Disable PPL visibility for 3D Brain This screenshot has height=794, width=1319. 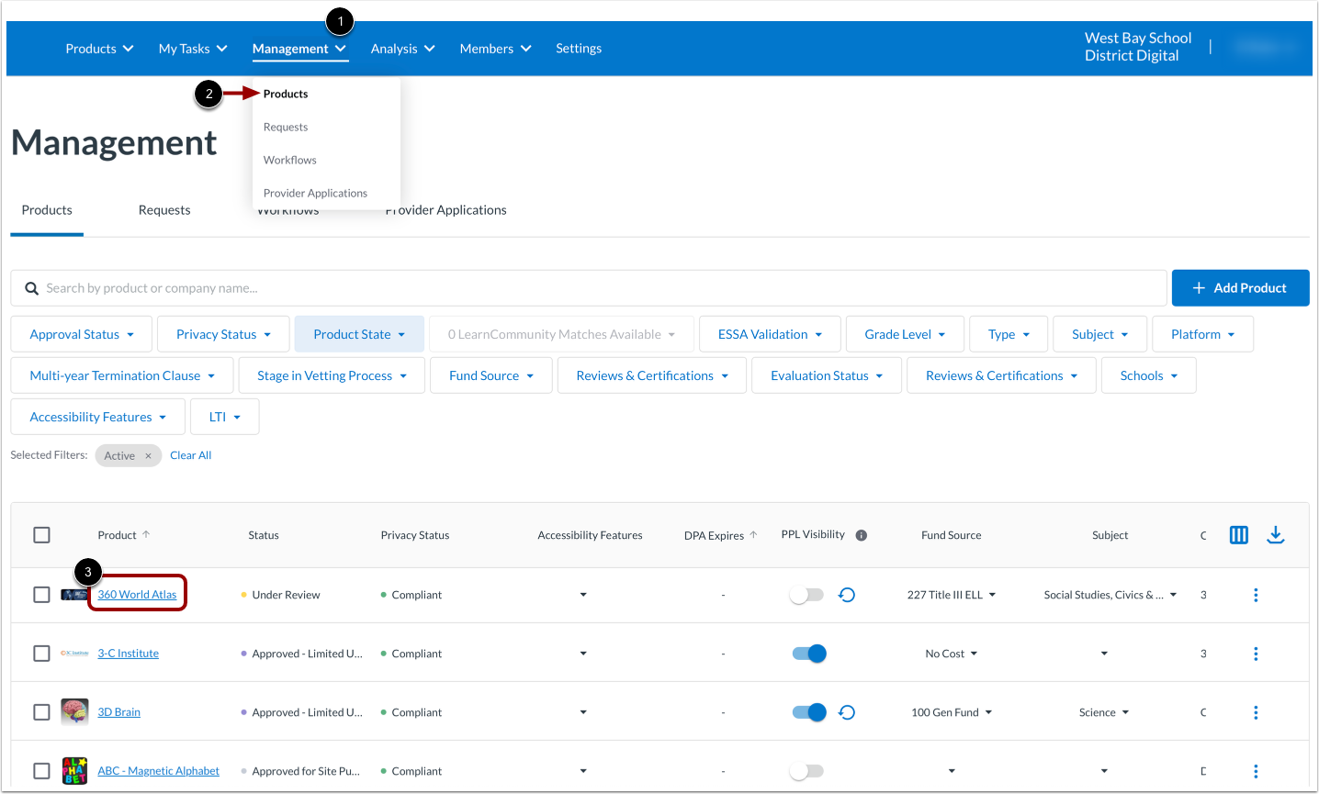pyautogui.click(x=809, y=712)
